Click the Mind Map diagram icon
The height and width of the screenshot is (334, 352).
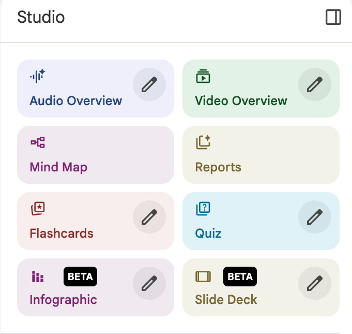click(37, 142)
